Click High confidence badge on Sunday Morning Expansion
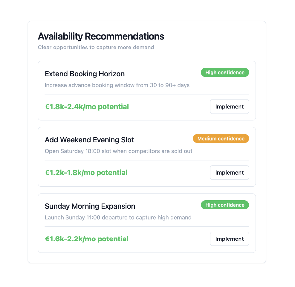This screenshot has height=287, width=295. coord(225,205)
